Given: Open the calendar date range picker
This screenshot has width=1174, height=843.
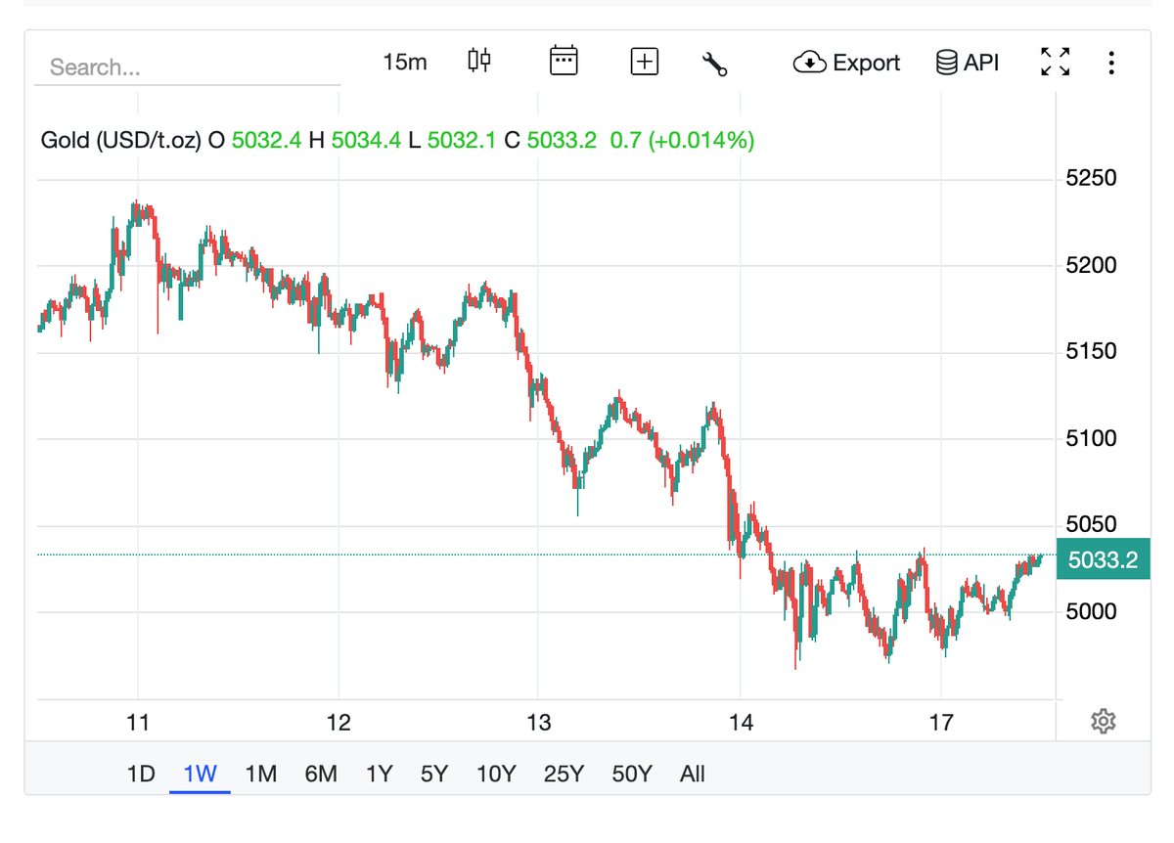Looking at the screenshot, I should click(564, 62).
